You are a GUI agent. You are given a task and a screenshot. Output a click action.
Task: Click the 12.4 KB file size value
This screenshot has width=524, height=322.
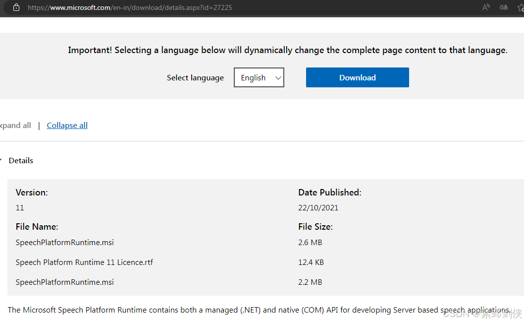(311, 262)
